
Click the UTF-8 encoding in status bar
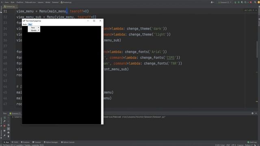(234, 145)
